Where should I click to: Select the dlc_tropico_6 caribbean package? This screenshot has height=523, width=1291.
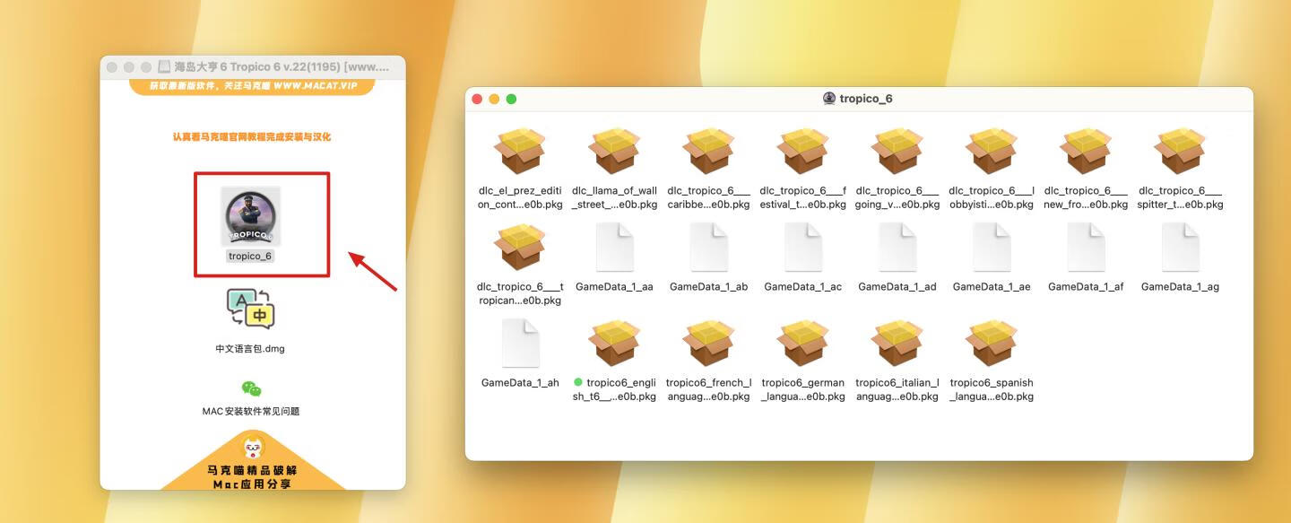(708, 151)
